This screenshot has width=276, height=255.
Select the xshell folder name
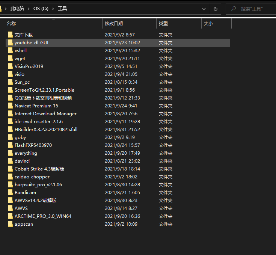pos(21,51)
